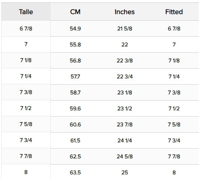This screenshot has width=202, height=179.
Task: Click the 23 7/8 inches cell
Action: point(125,124)
